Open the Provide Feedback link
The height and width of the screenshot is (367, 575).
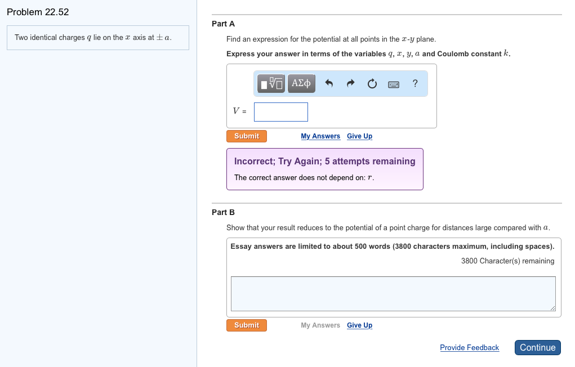[469, 347]
